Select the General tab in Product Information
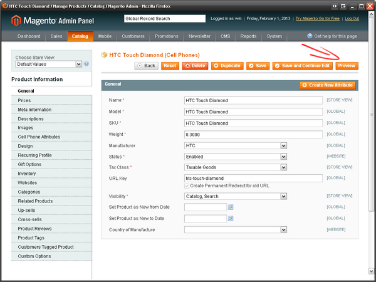Image resolution: width=376 pixels, height=282 pixels. 51,91
